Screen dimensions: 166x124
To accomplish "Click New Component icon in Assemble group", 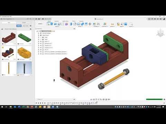I will point(94,24).
